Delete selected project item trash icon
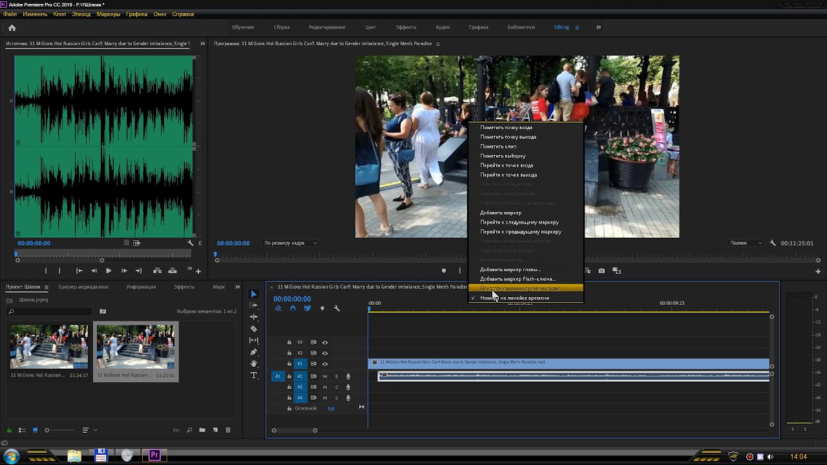The width and height of the screenshot is (827, 465). [228, 430]
